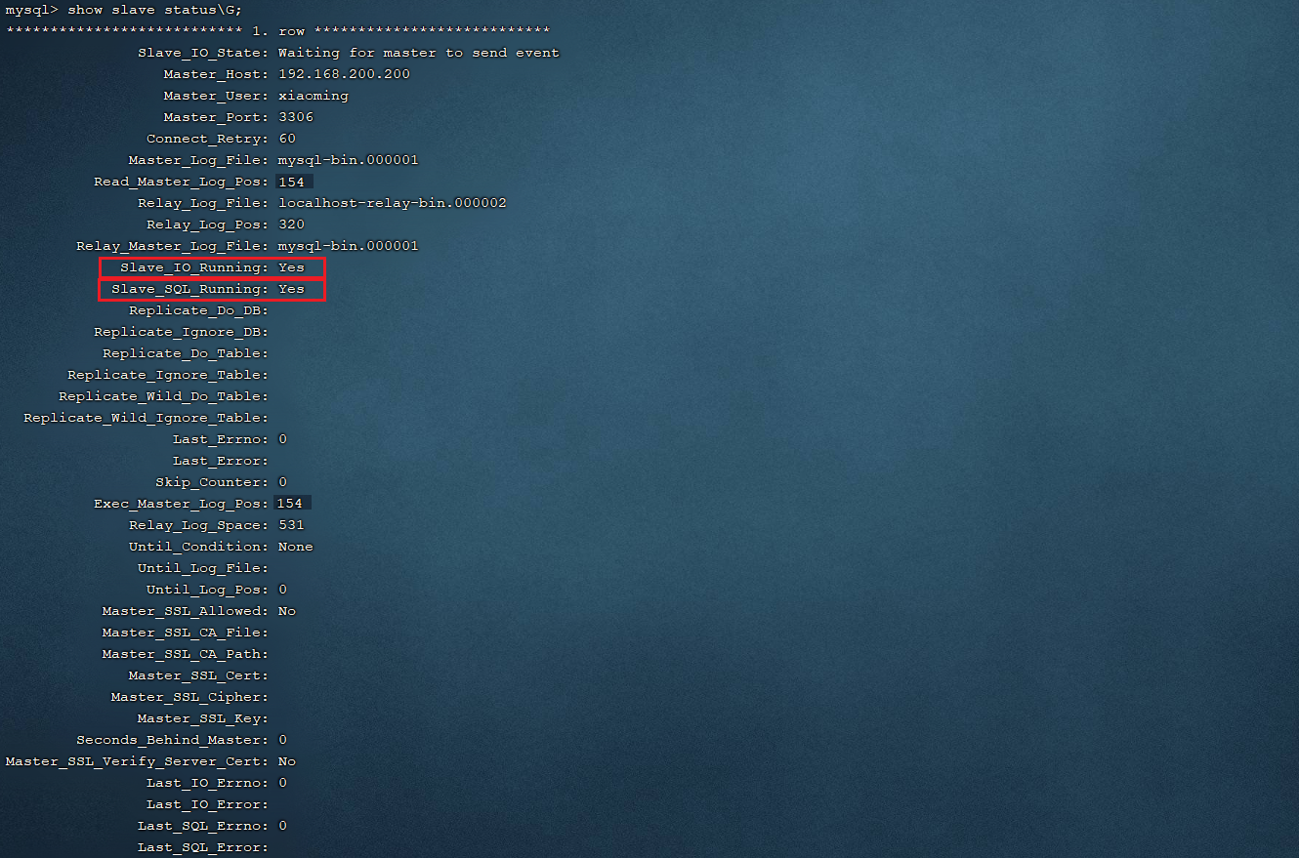
Task: Click the Master_SSL_Verify_Server_Cert value No
Action: (286, 761)
